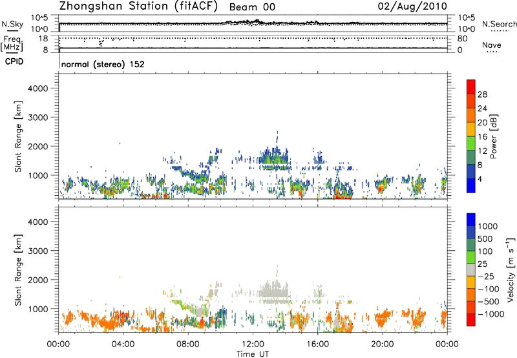Select the light green 12–16 dB power segment

[471, 143]
